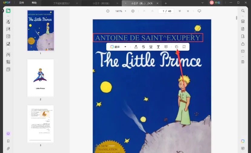Click the Search magnifier icon

pos(243,11)
